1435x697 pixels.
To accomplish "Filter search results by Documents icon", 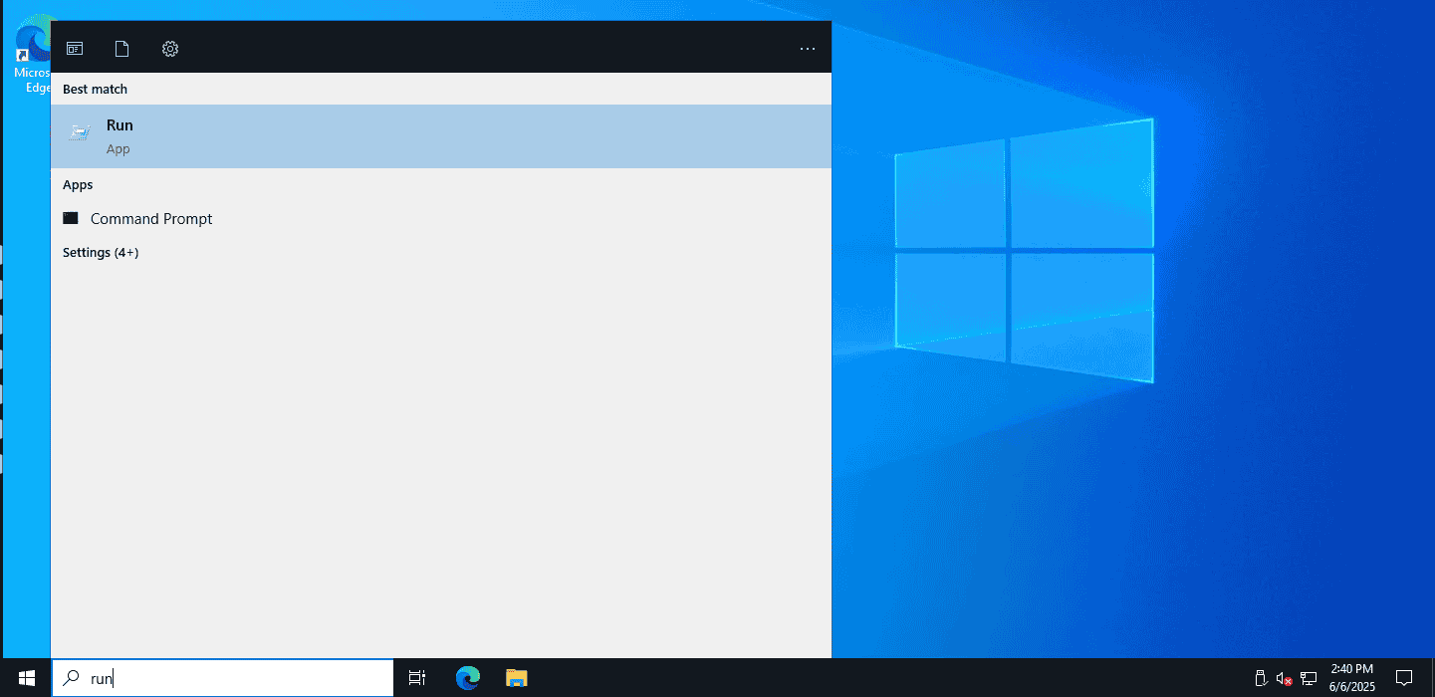I will [x=121, y=49].
